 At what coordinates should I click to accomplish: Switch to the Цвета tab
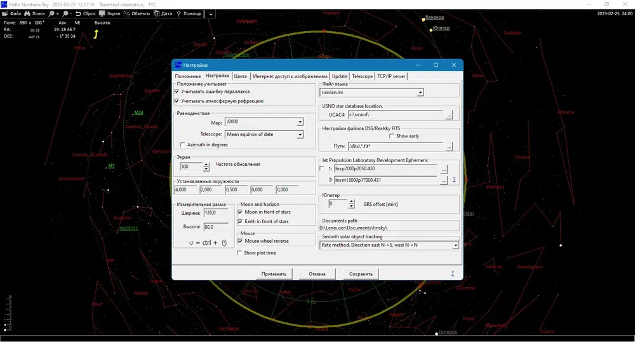pyautogui.click(x=240, y=76)
